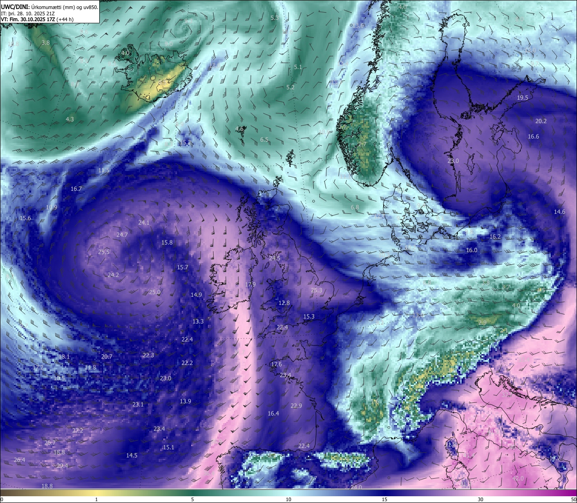577x503 pixels.
Task: Click the 22.3 value label
Action: point(148,355)
